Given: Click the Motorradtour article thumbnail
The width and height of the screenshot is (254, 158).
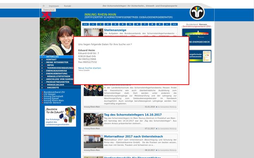Looking at the screenshot, I should click(93, 141).
